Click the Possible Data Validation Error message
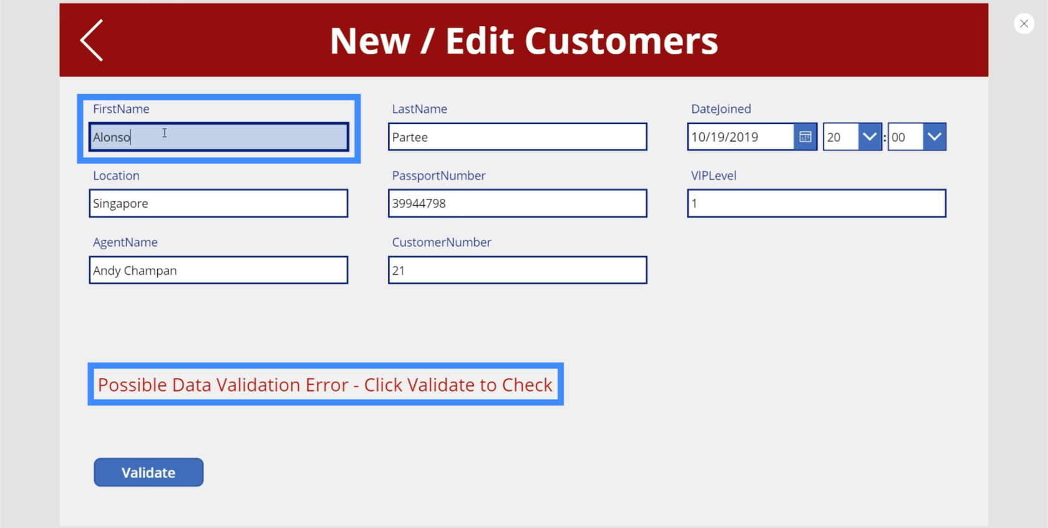Screen dimensions: 1048x528 click(x=325, y=385)
